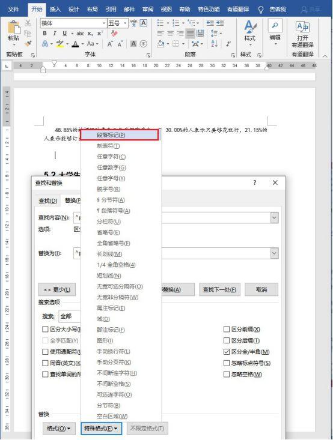The height and width of the screenshot is (440, 333).
Task: Select 手动换行符(L) menu item
Action: coord(121,351)
